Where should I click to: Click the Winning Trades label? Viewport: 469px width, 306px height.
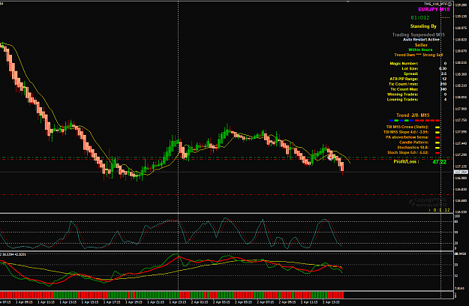tap(403, 94)
